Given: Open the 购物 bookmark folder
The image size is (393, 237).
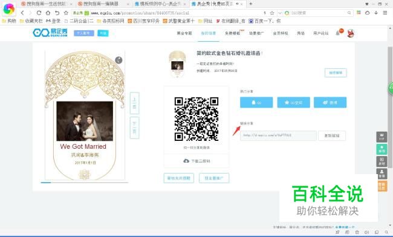Looking at the screenshot, I should click(x=9, y=21).
